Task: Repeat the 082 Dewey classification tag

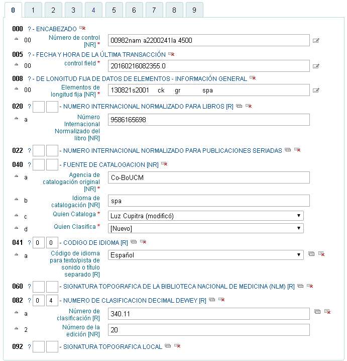Action: click(x=212, y=300)
